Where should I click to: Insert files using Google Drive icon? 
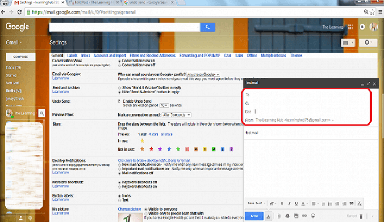[x=287, y=216]
